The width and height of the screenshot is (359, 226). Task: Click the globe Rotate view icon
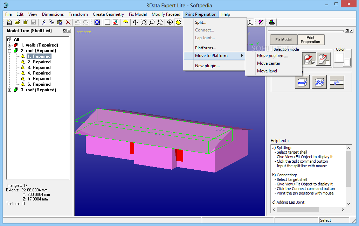[x=170, y=22]
